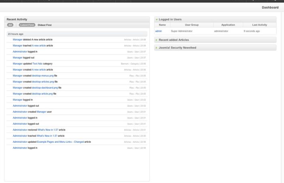
Task: Open A new article in the created row
Action: [x=39, y=70]
